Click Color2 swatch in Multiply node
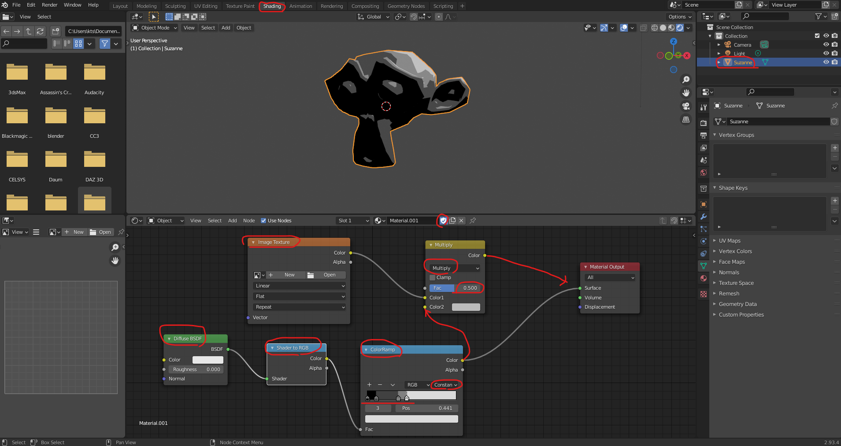The height and width of the screenshot is (446, 841). click(x=466, y=307)
